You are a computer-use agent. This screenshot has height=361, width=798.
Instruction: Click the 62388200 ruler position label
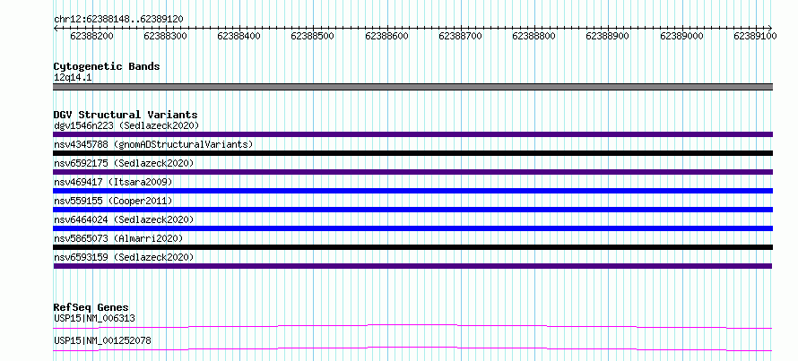coord(91,36)
